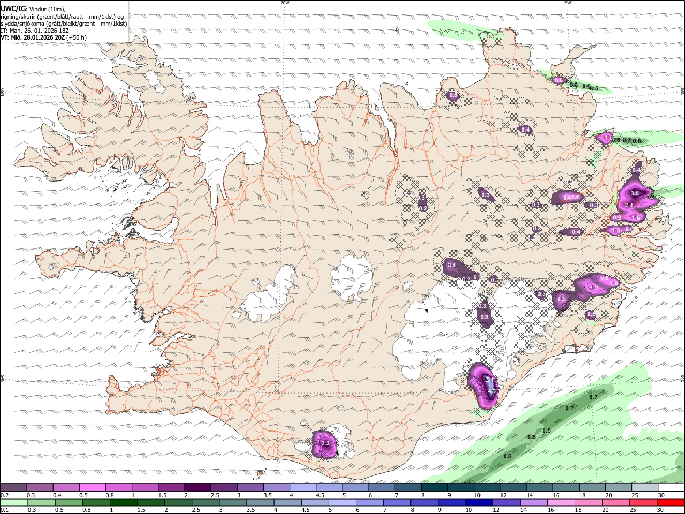Click the '0.8' value in the offshore rain band

click(x=508, y=457)
